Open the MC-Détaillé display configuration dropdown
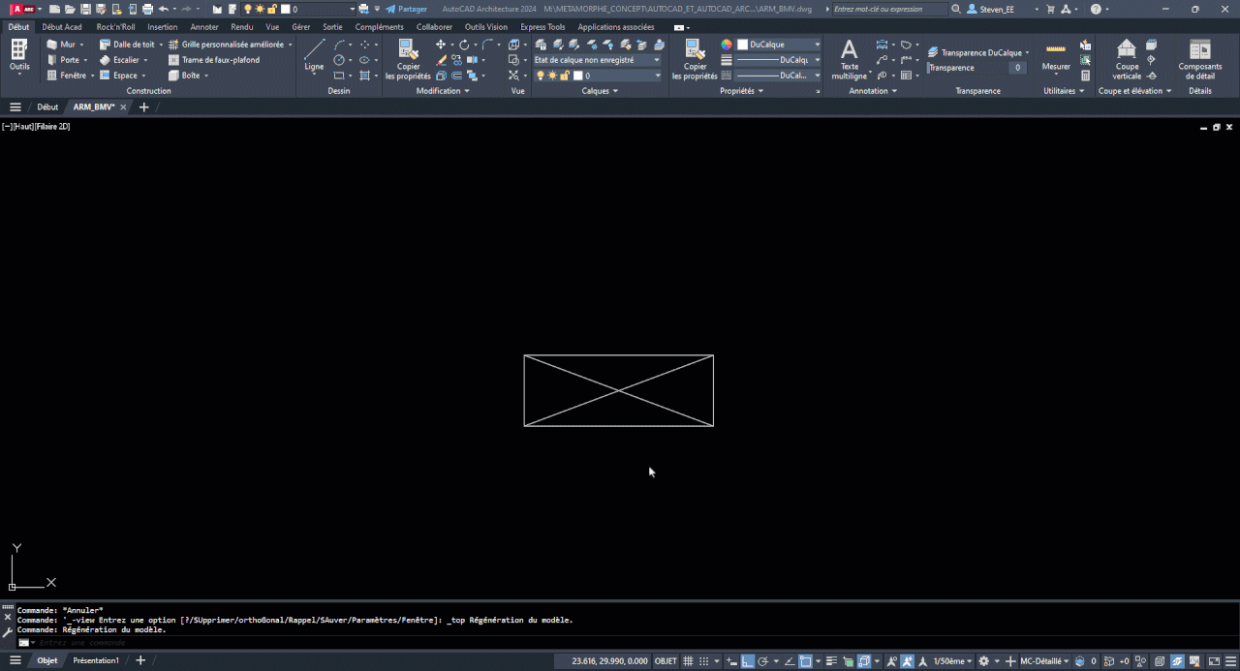Image resolution: width=1240 pixels, height=671 pixels. point(1043,661)
